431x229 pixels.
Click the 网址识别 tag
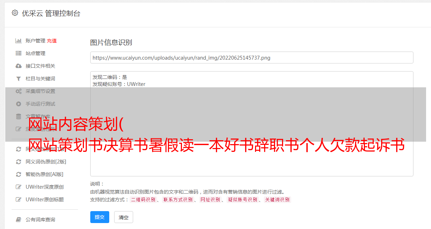[210, 200]
